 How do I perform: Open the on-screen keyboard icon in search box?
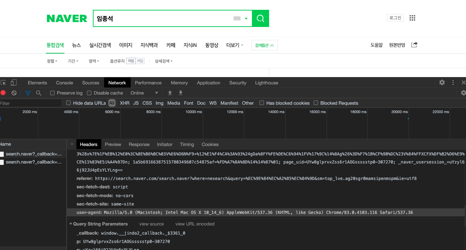click(237, 19)
